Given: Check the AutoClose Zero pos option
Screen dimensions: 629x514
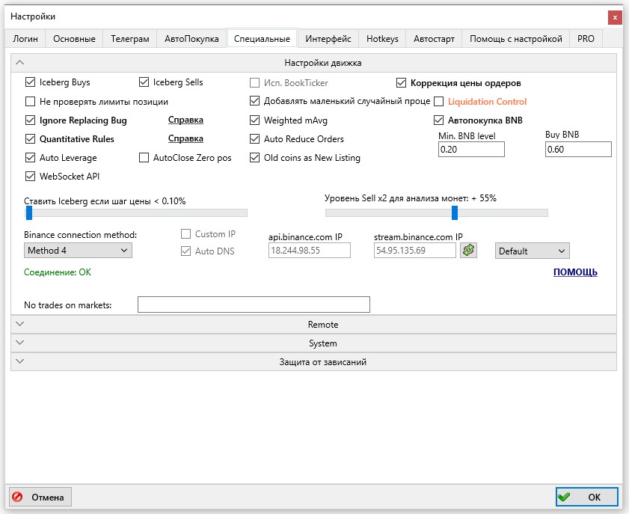Looking at the screenshot, I should (145, 158).
